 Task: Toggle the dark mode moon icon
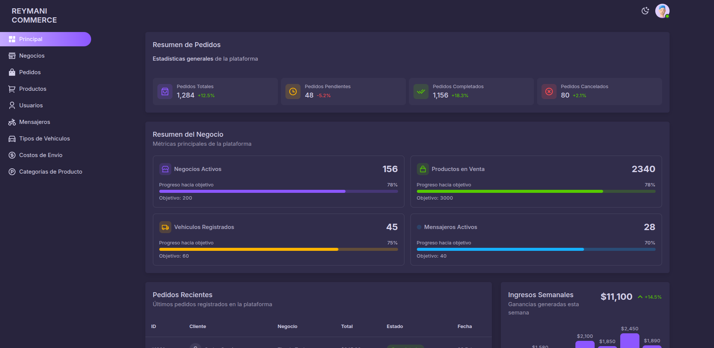(x=645, y=11)
